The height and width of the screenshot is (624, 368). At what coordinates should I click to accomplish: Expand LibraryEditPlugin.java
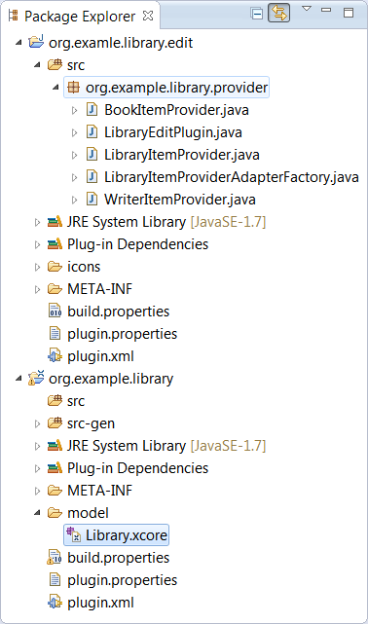(74, 132)
